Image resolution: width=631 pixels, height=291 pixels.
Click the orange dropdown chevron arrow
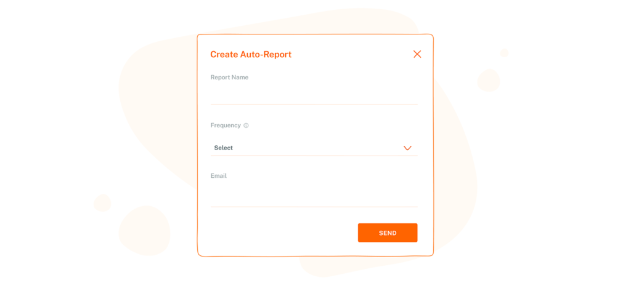(407, 148)
